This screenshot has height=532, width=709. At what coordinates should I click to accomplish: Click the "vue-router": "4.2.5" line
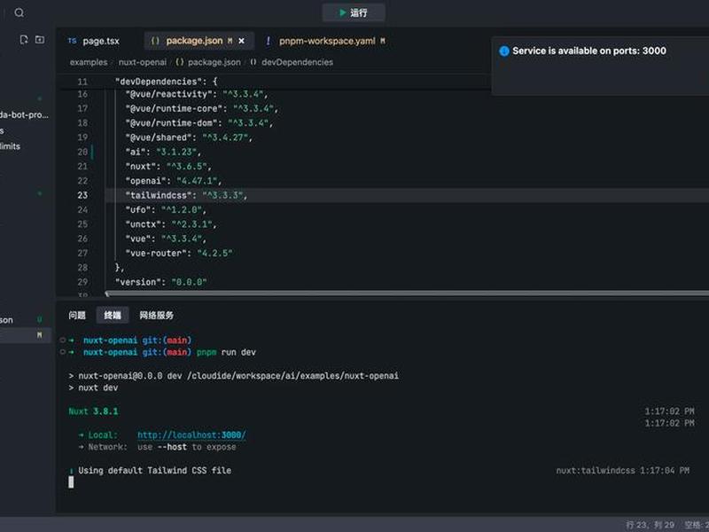pyautogui.click(x=179, y=254)
